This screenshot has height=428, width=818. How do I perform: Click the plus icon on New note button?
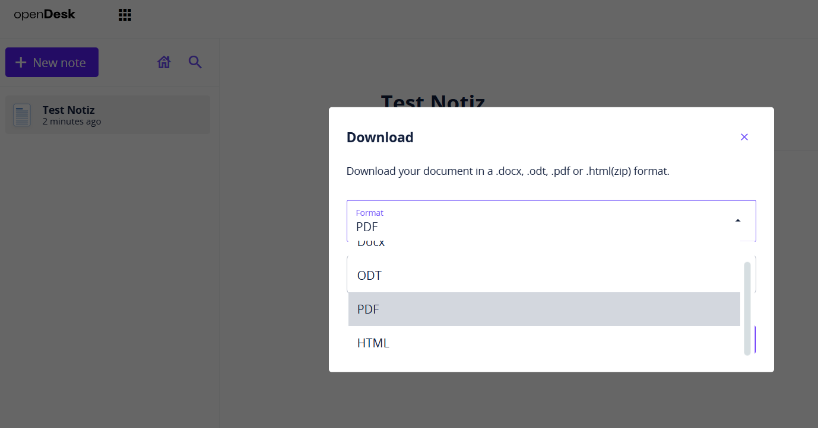tap(21, 62)
